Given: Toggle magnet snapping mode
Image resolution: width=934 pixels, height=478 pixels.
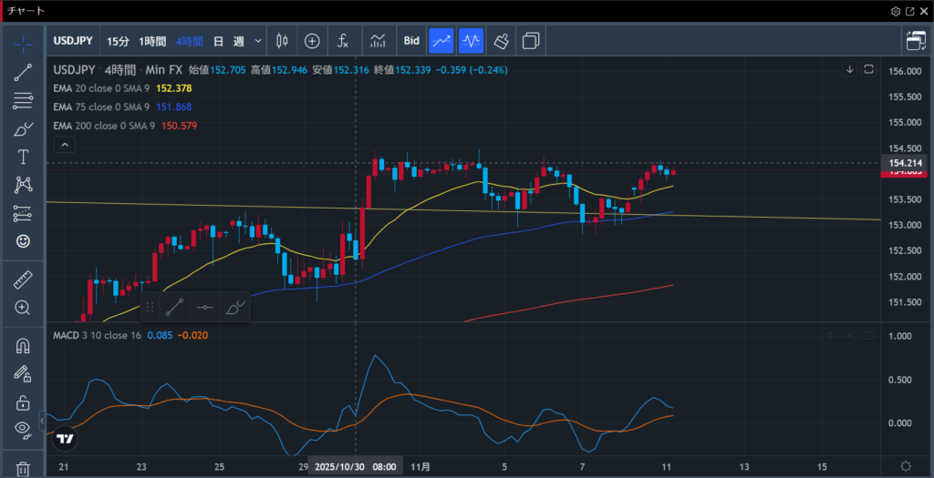Looking at the screenshot, I should (x=23, y=346).
